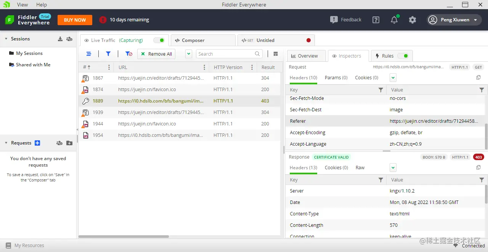The image size is (488, 252).
Task: Open the stream menu lines icon
Action: tap(89, 54)
